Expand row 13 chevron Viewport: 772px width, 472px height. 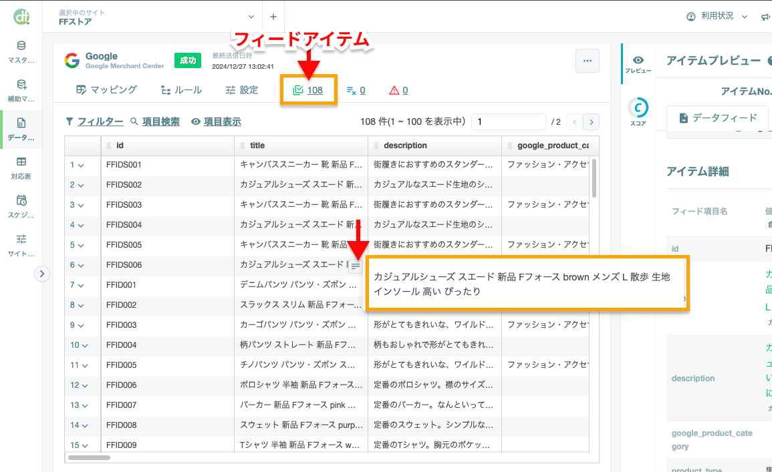click(85, 406)
